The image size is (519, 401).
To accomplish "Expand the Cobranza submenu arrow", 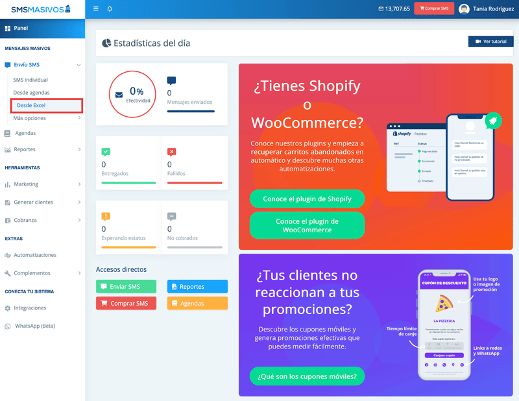I will coord(79,220).
